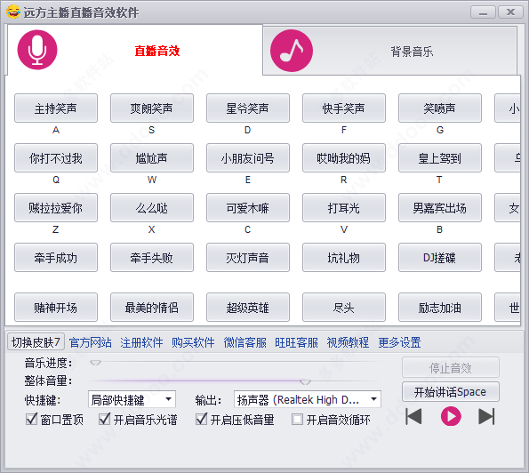
Task: Click 切换皮肤7 button
Action: pyautogui.click(x=36, y=342)
